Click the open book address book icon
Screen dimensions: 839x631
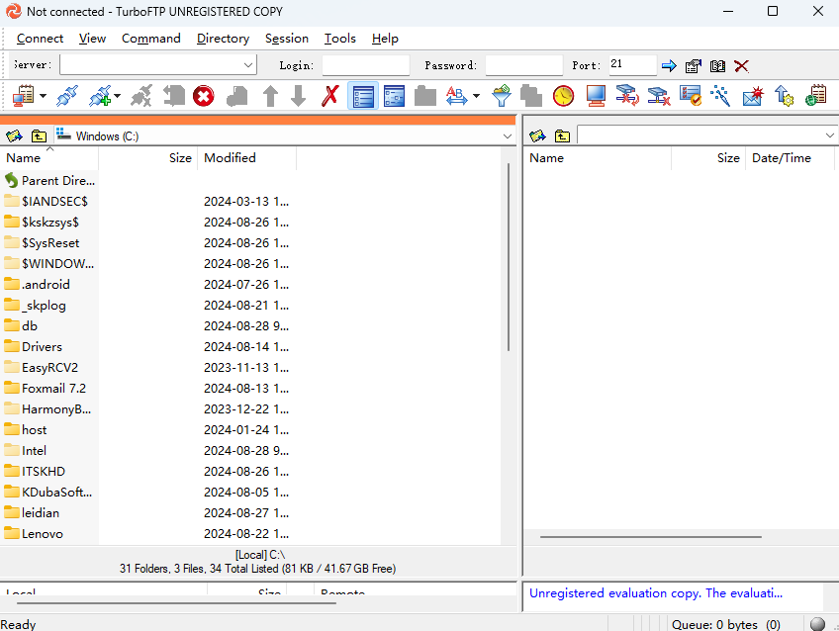click(717, 66)
